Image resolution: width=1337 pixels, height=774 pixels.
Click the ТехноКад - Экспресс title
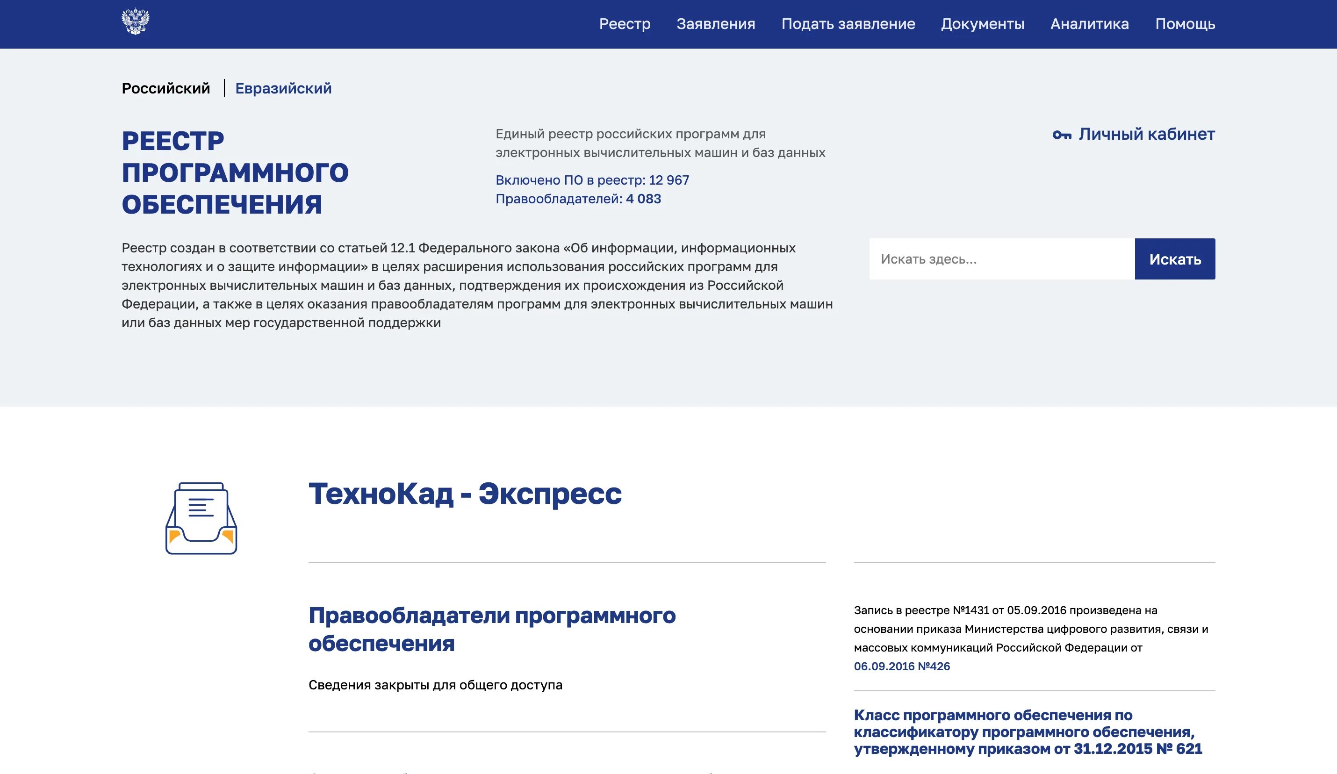465,494
